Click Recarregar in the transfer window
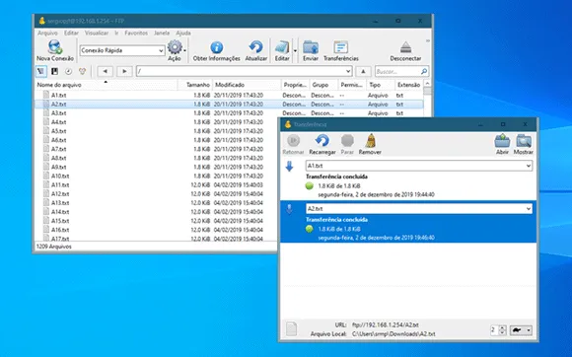The image size is (572, 357). pyautogui.click(x=322, y=145)
